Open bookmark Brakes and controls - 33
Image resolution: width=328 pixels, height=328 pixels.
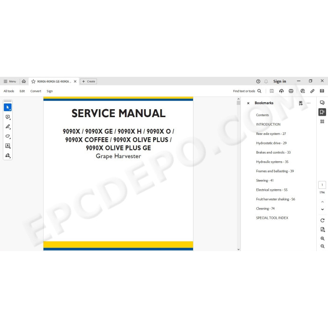(273, 152)
